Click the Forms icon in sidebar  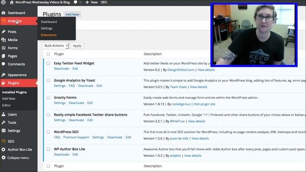[3, 48]
